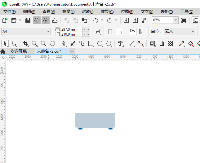This screenshot has width=200, height=163.
Task: Click the 67% zoom level field
Action: pyautogui.click(x=162, y=20)
